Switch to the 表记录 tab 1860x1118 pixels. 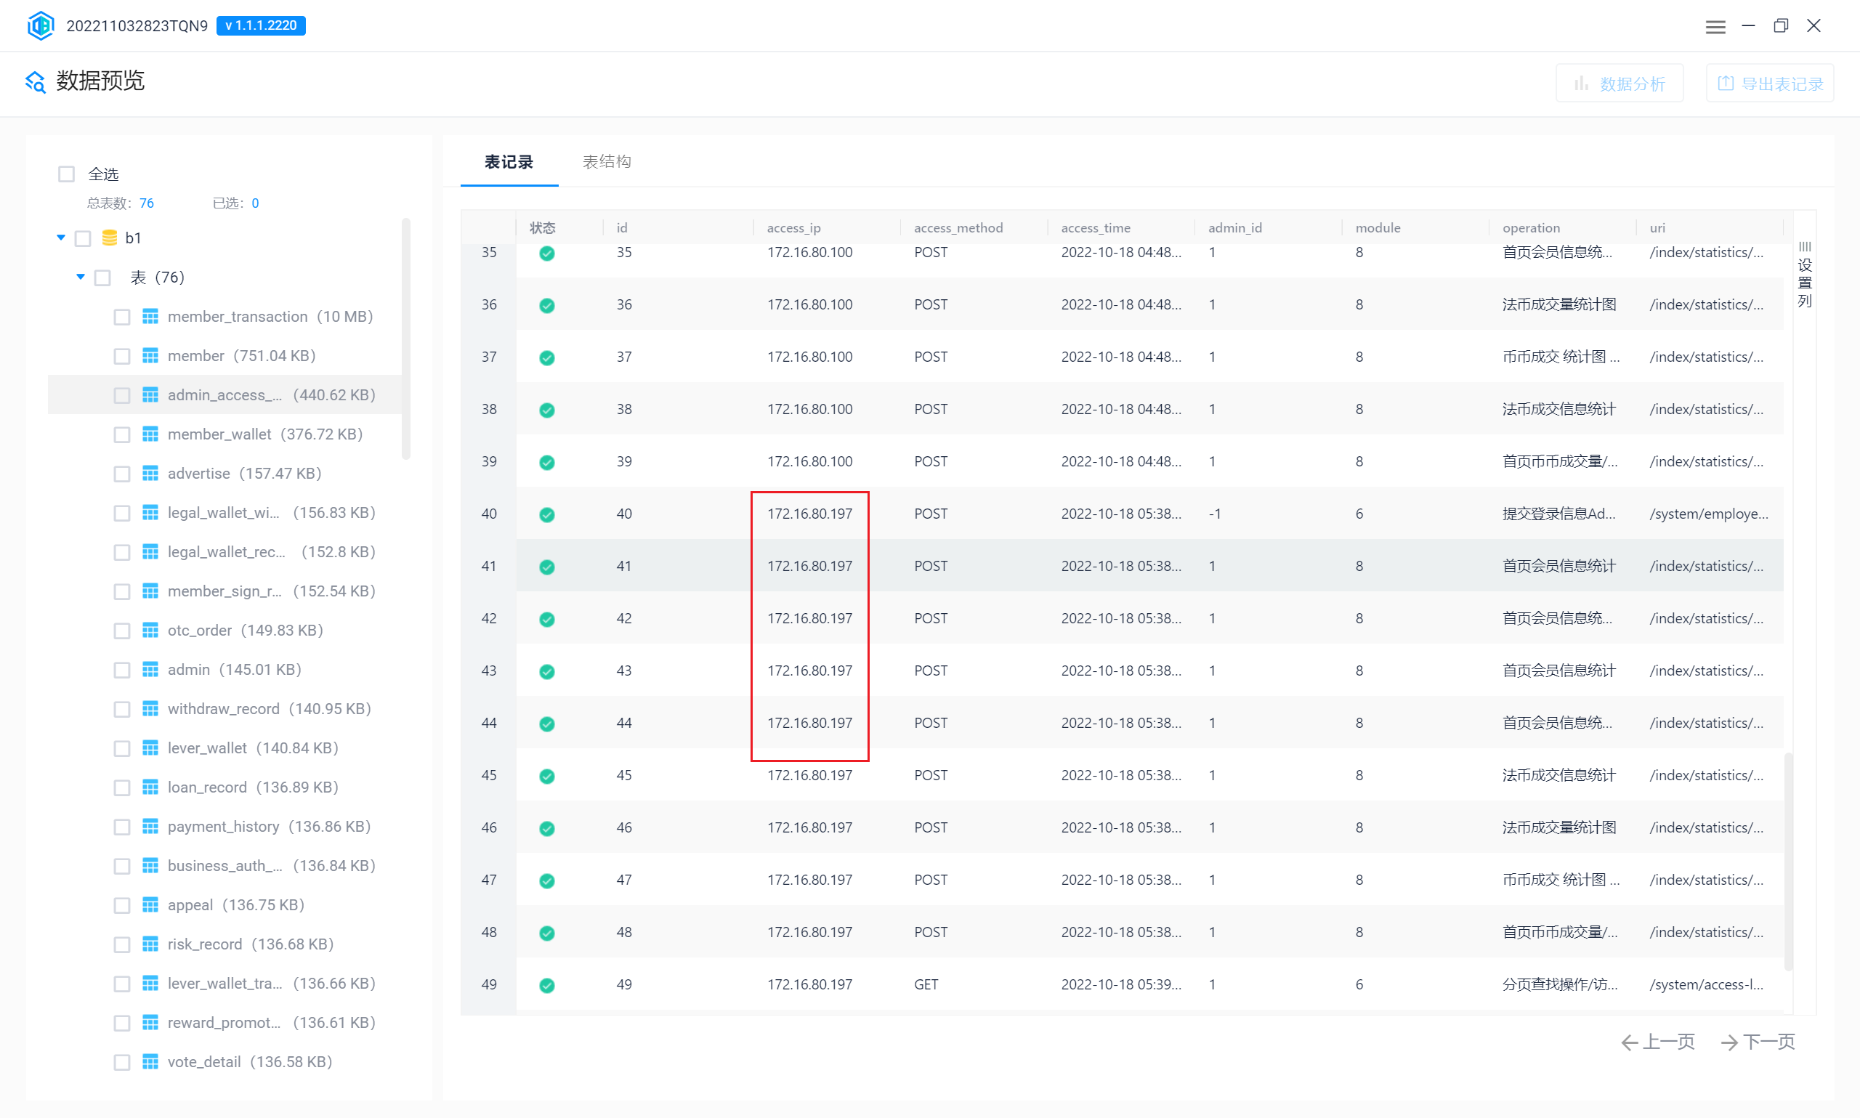click(509, 162)
